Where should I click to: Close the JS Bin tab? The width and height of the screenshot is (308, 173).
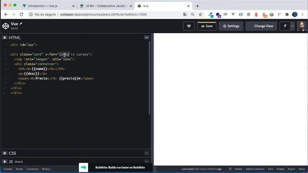(x=131, y=6)
